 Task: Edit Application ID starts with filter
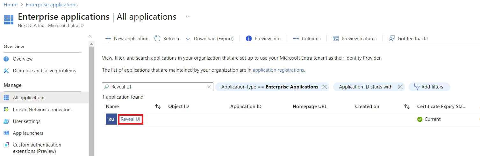(x=366, y=87)
